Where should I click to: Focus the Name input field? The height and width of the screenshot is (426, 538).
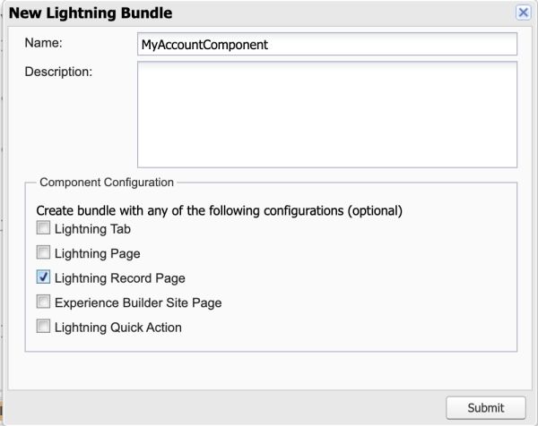[327, 44]
